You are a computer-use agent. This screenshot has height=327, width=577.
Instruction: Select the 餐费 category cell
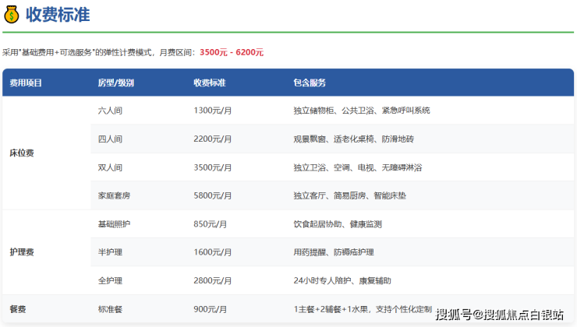pos(18,309)
